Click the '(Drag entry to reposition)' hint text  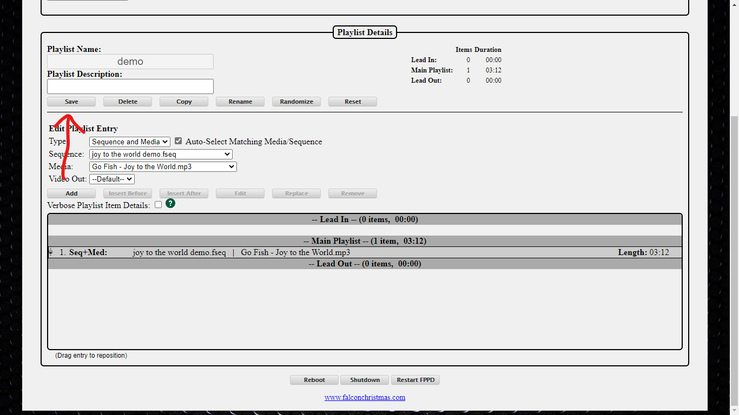(x=91, y=356)
